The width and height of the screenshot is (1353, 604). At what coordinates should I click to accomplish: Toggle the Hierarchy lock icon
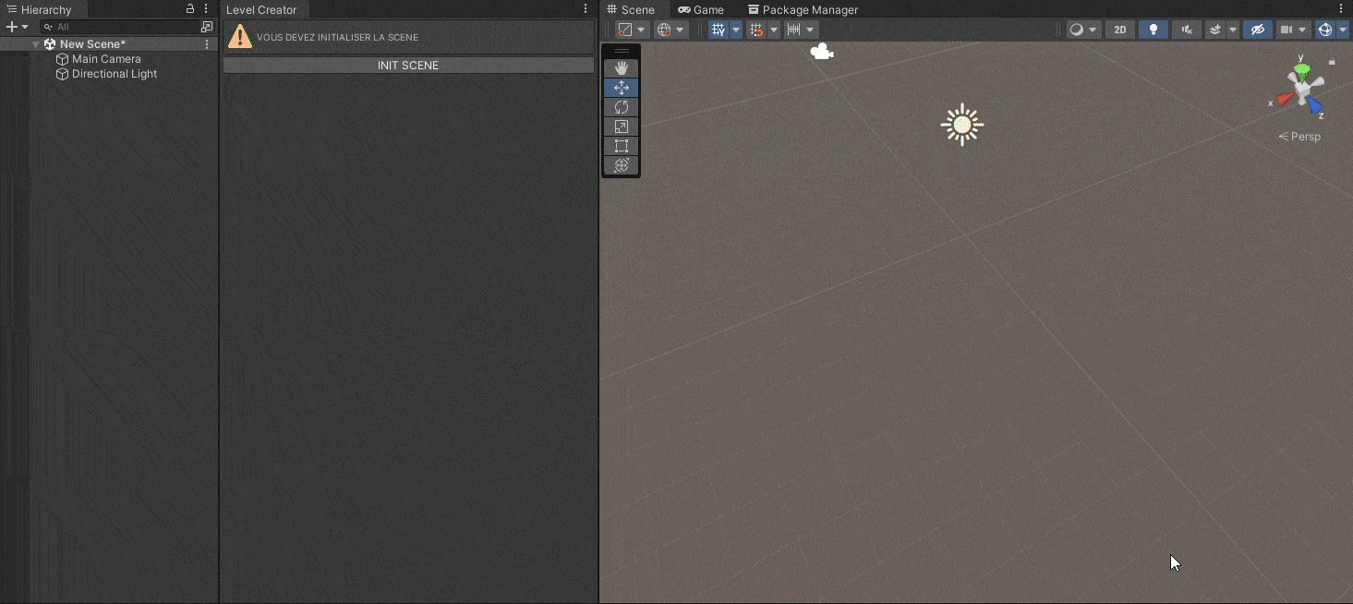190,9
